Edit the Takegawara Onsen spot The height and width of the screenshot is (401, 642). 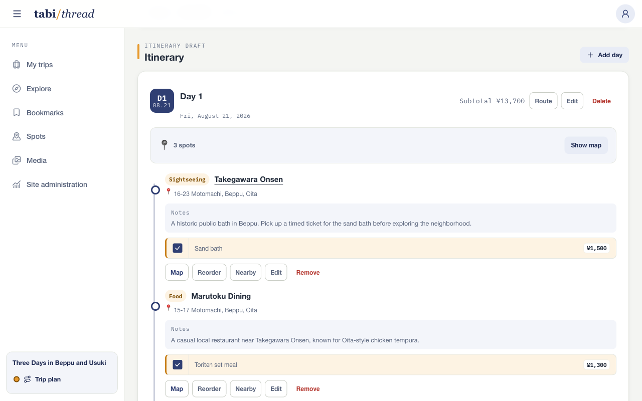(x=276, y=272)
